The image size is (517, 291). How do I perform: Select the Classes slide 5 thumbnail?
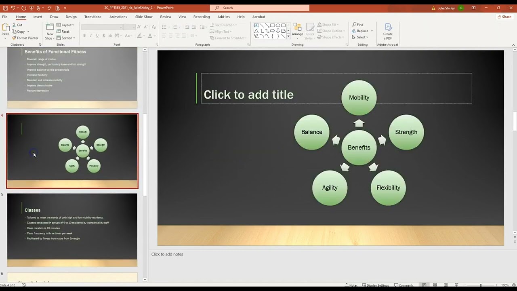[72, 230]
